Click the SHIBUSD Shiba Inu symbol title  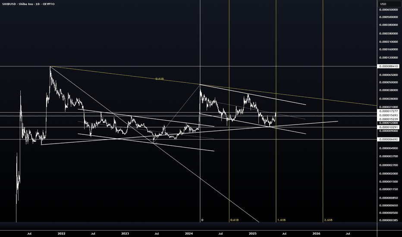pyautogui.click(x=28, y=4)
